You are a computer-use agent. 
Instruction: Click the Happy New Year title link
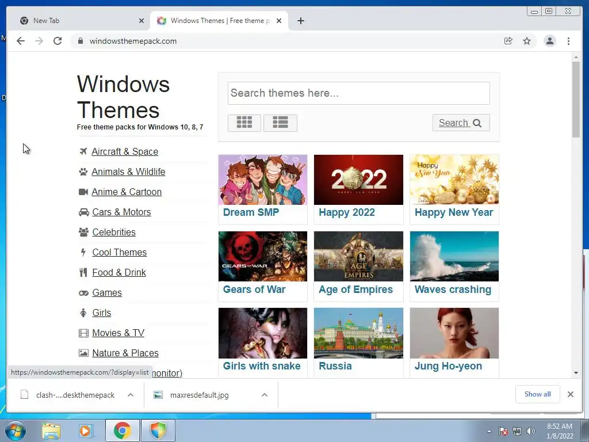[x=454, y=213]
